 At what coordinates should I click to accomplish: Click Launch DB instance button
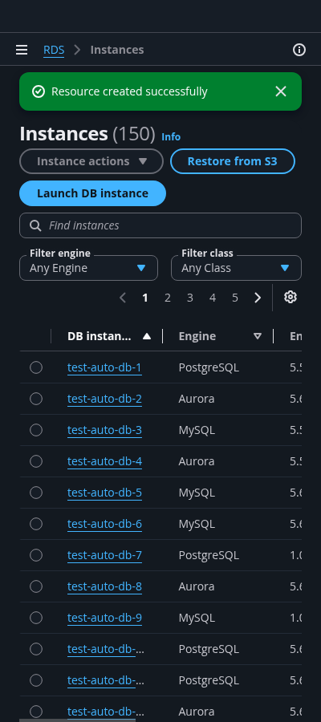[x=92, y=193]
